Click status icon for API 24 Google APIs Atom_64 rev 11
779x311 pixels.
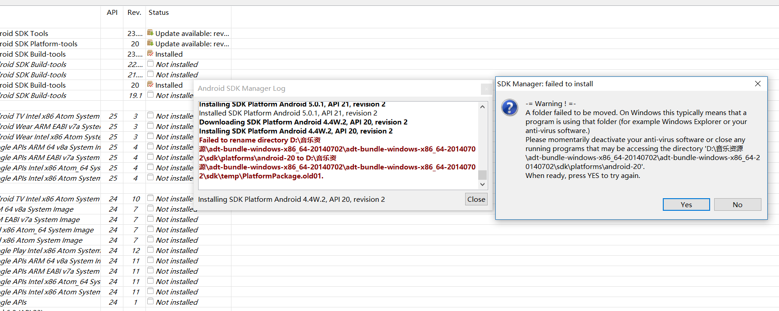[150, 281]
